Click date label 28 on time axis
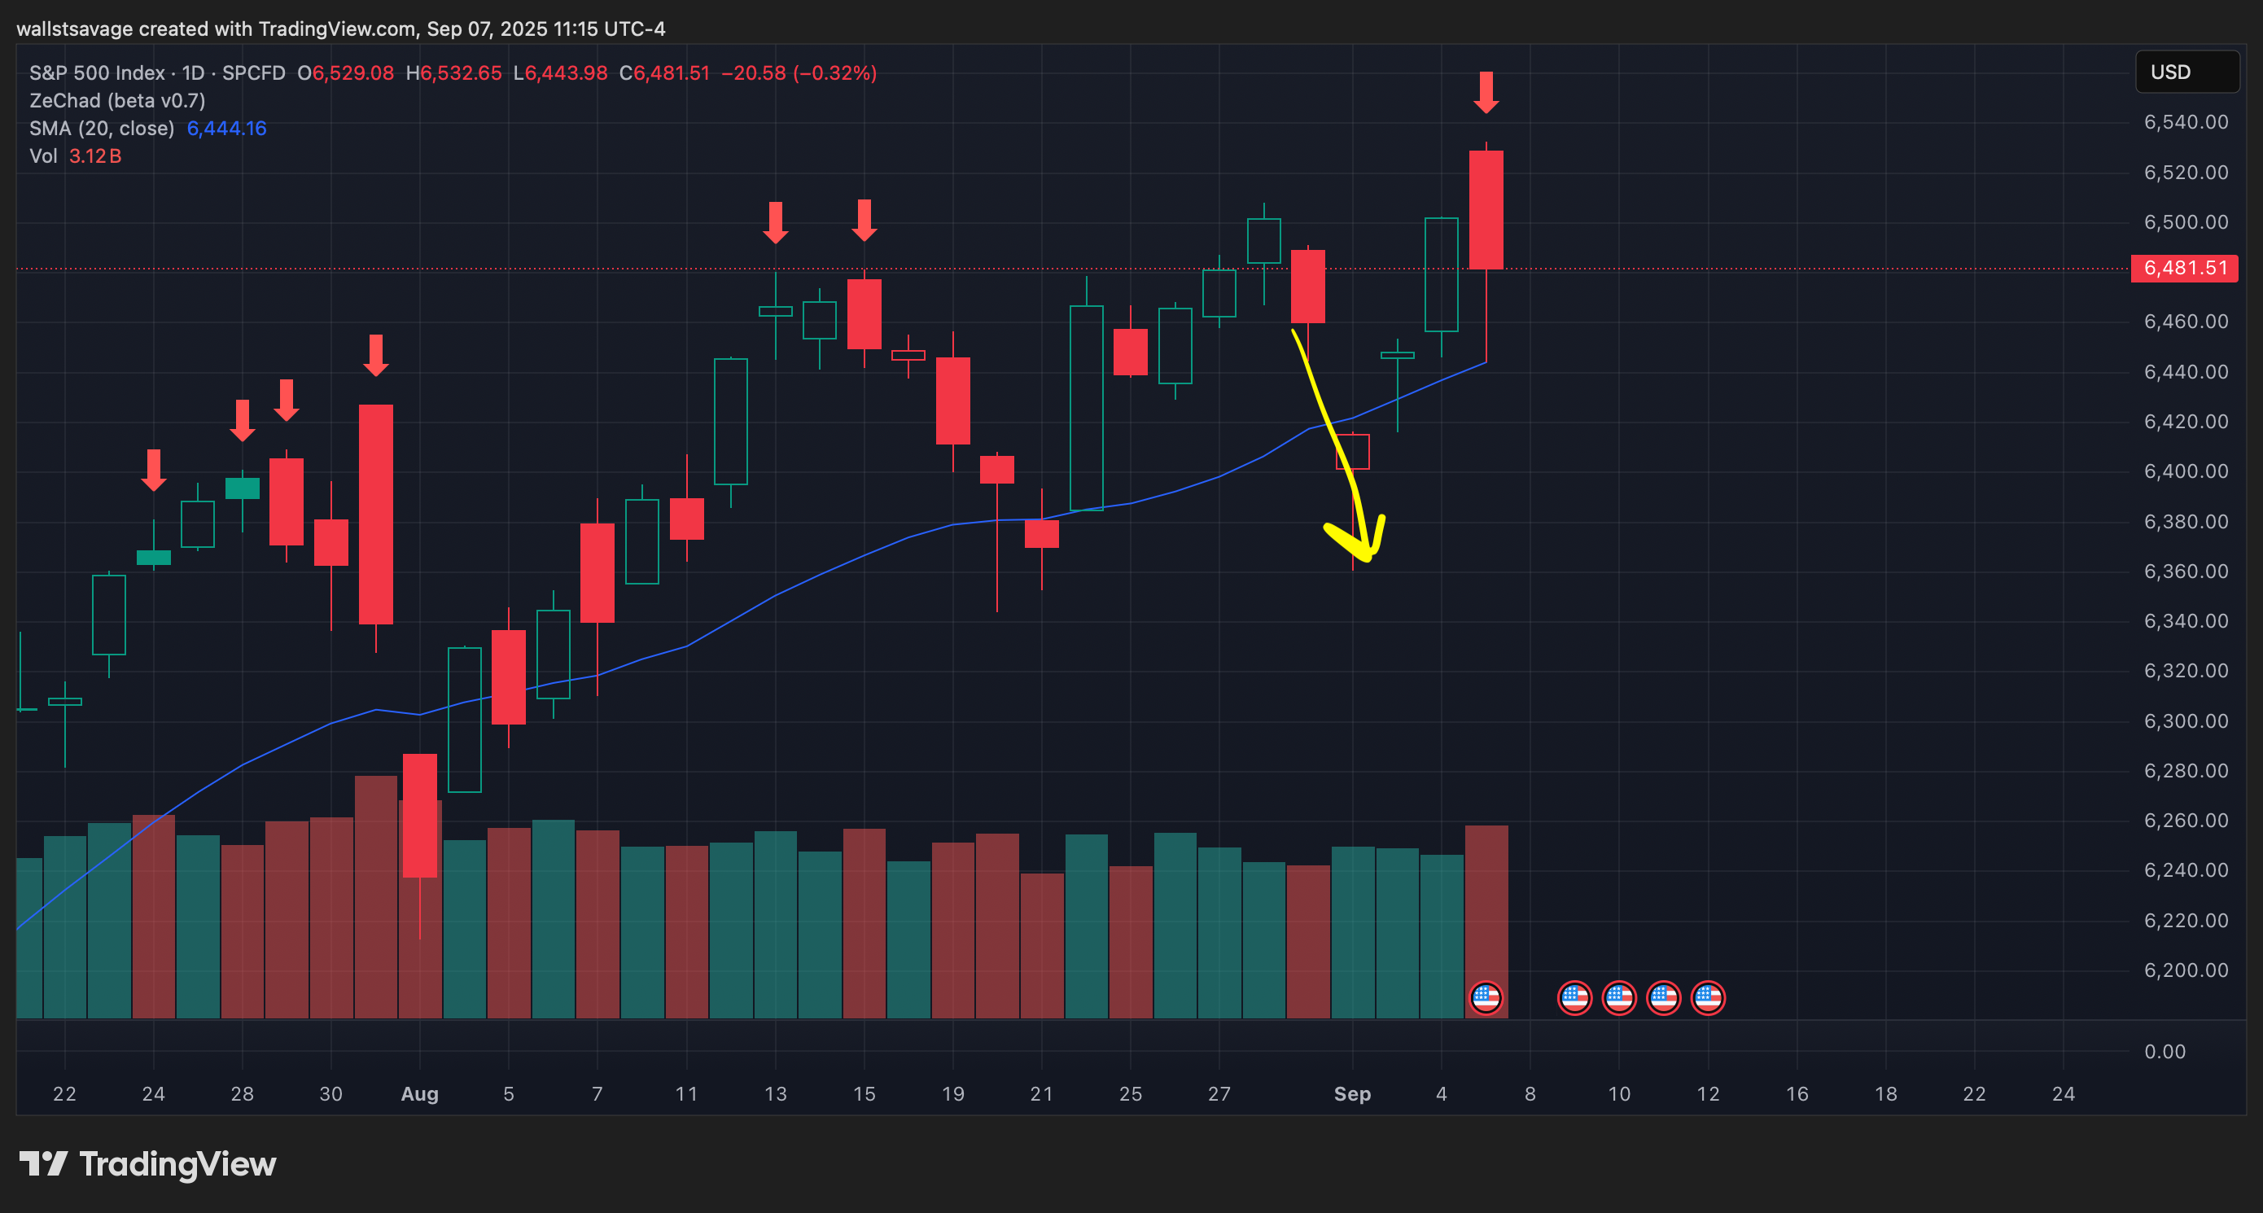This screenshot has height=1213, width=2263. tap(243, 1094)
